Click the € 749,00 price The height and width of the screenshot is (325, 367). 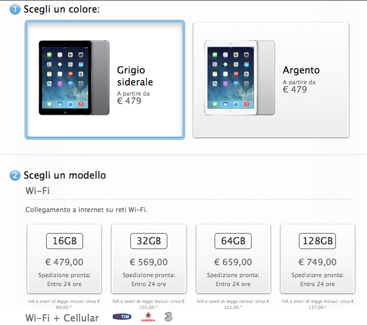click(317, 262)
